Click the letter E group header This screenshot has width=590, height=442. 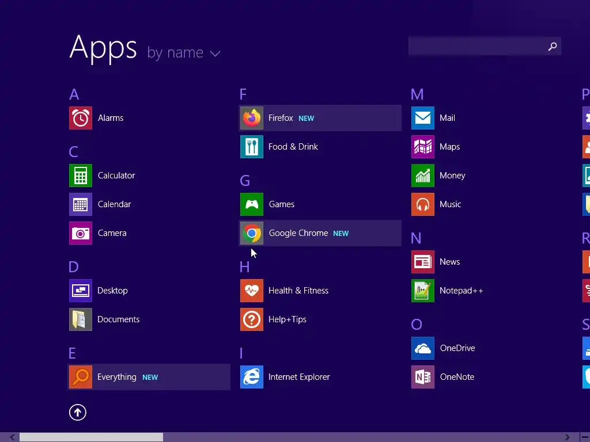tap(72, 353)
